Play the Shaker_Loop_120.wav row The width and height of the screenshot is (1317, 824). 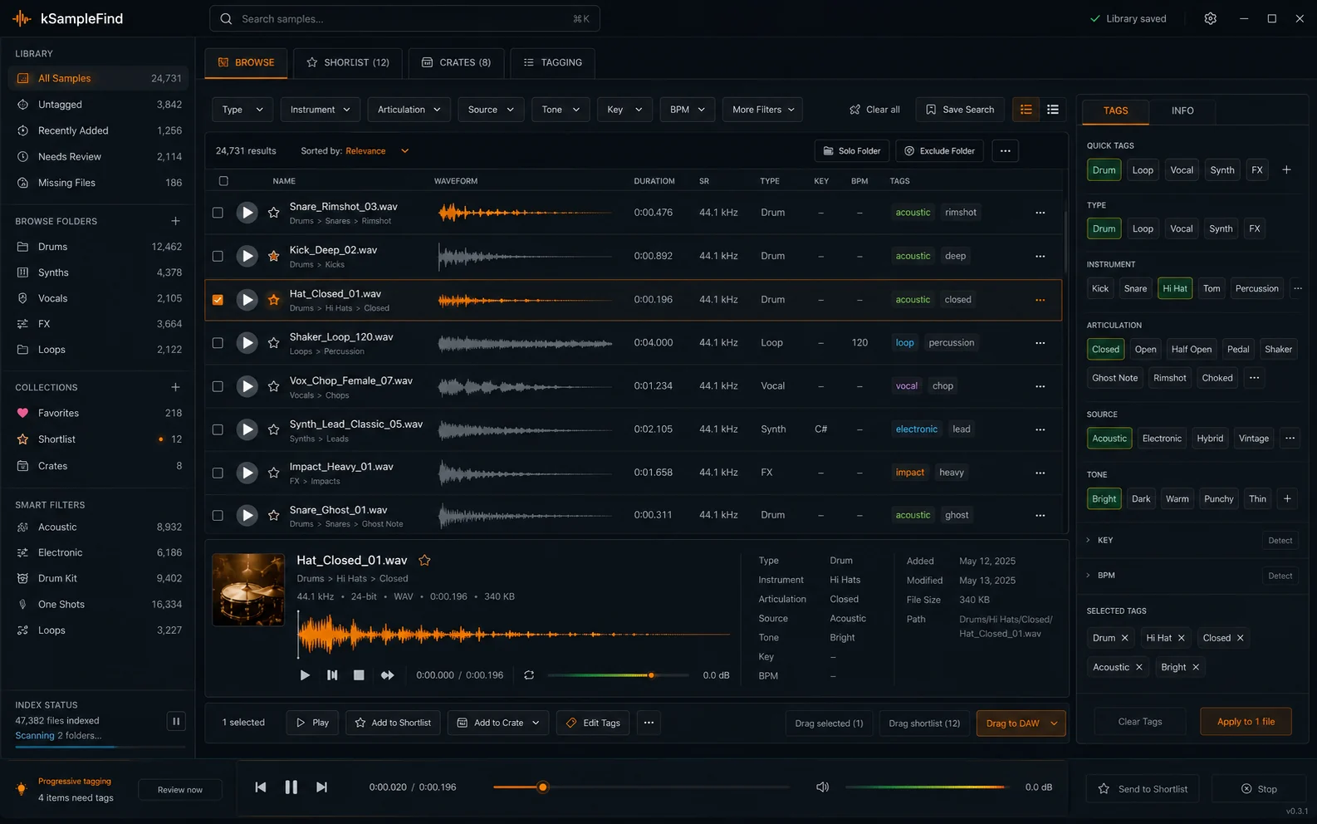point(247,342)
